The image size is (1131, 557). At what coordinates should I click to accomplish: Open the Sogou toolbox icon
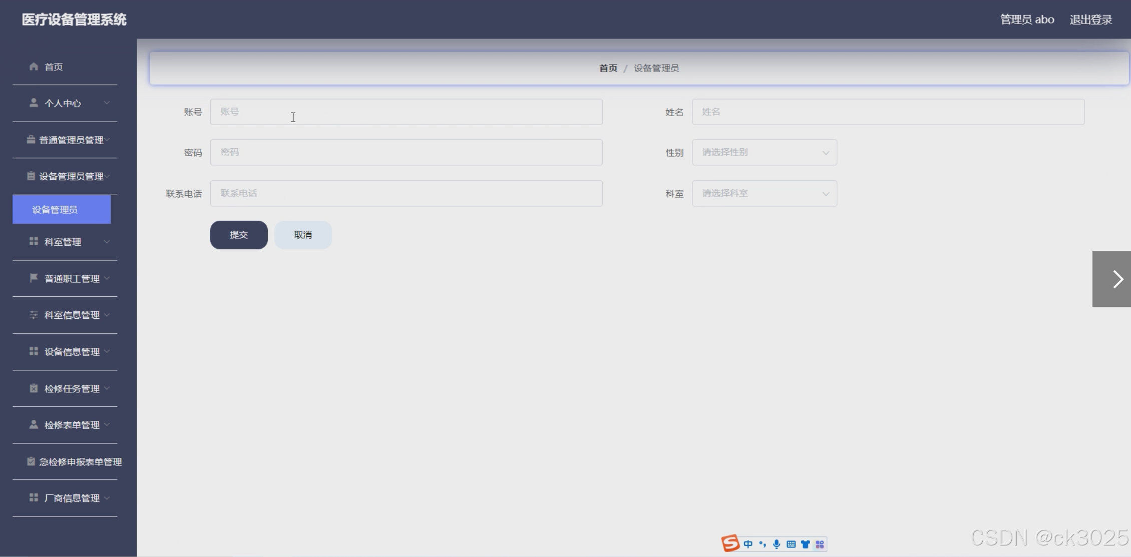point(820,544)
